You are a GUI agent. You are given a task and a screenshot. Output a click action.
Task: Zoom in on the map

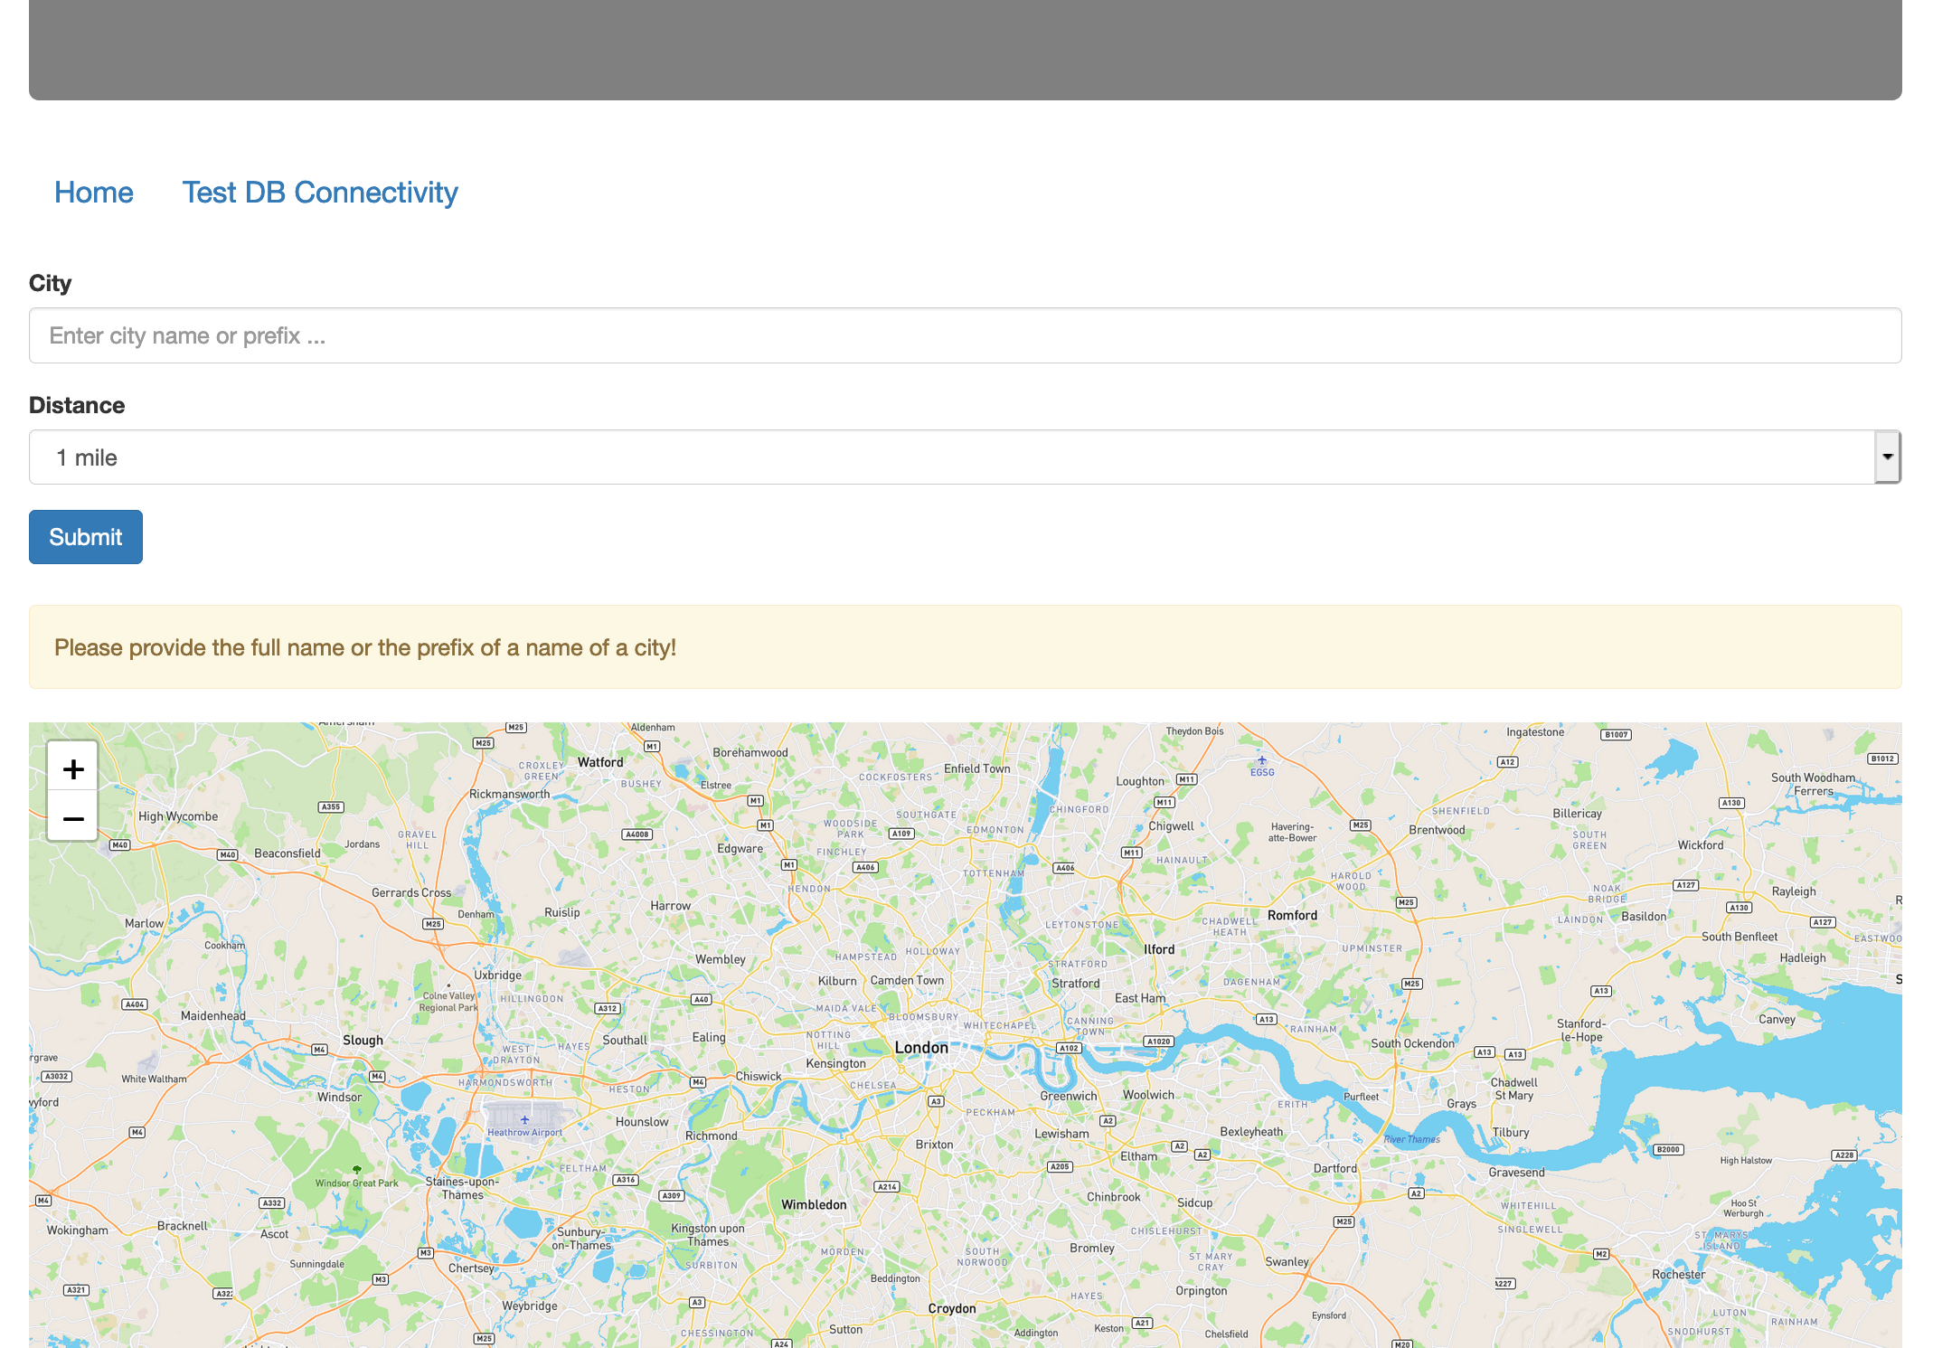[x=73, y=768]
